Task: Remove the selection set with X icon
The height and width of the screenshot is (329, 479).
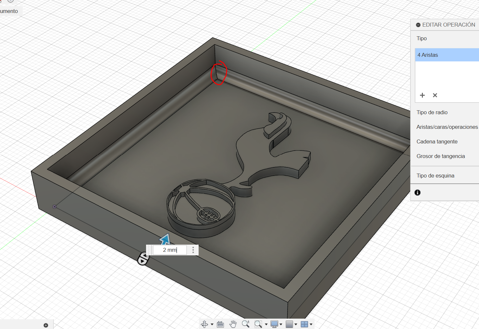Action: point(435,95)
